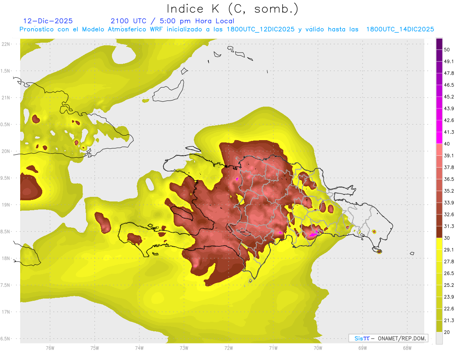The height and width of the screenshot is (353, 457).
Task: Click the legend value "43.9"
Action: tap(449, 109)
